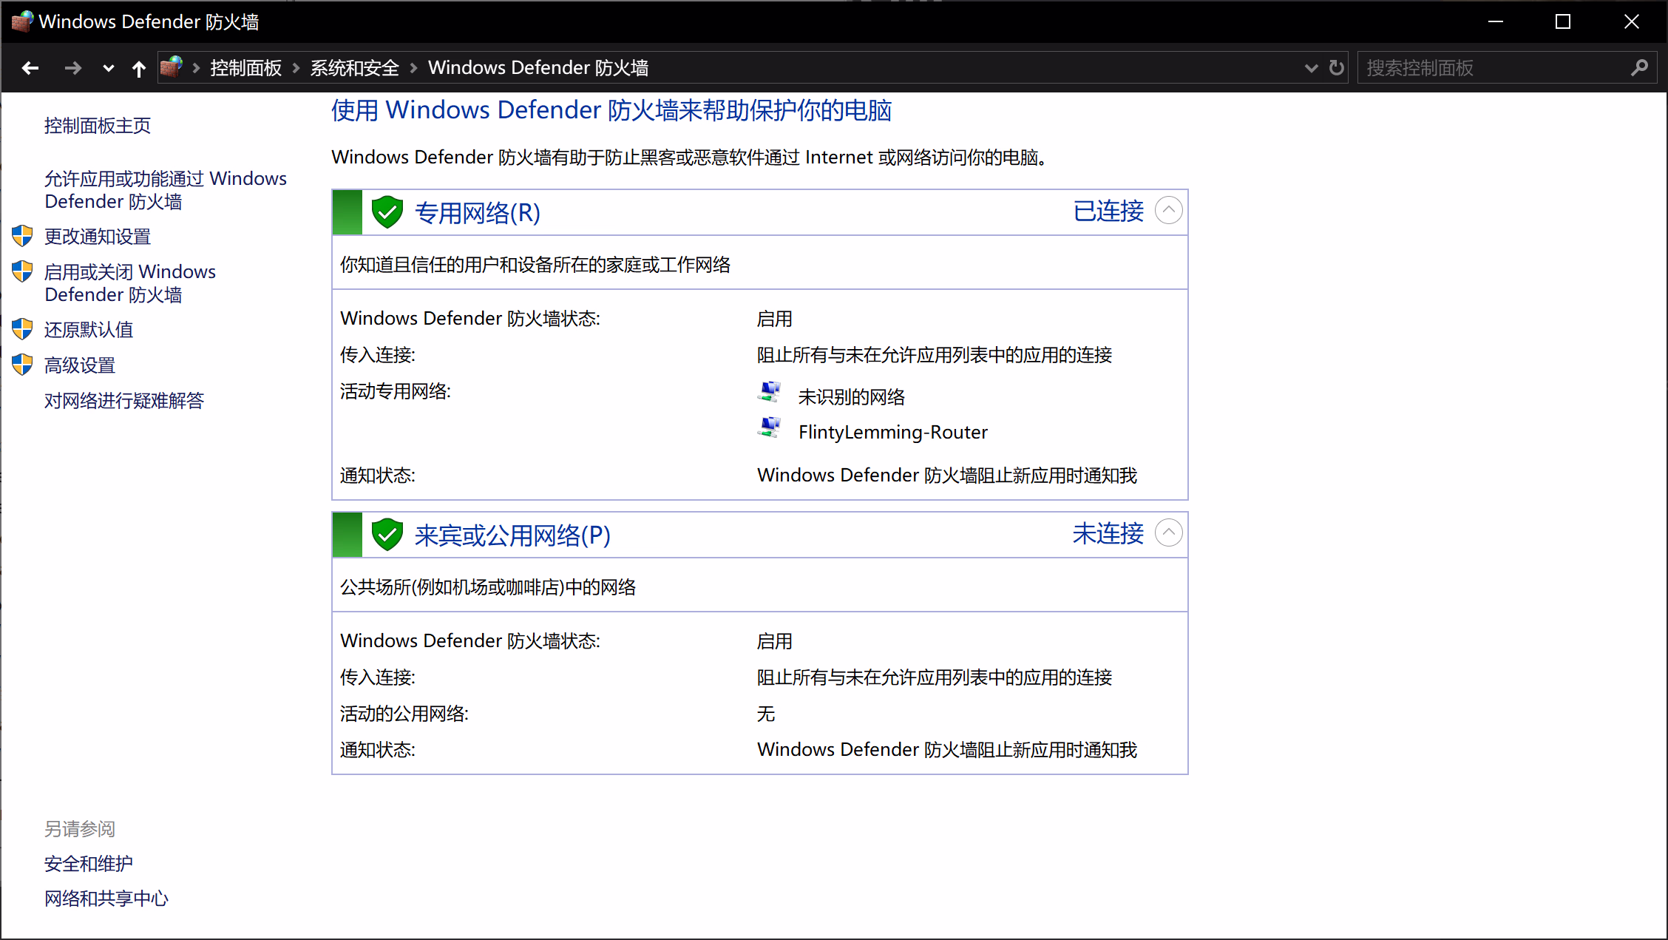Open the address bar history dropdown
Image resolution: width=1668 pixels, height=940 pixels.
click(1311, 68)
